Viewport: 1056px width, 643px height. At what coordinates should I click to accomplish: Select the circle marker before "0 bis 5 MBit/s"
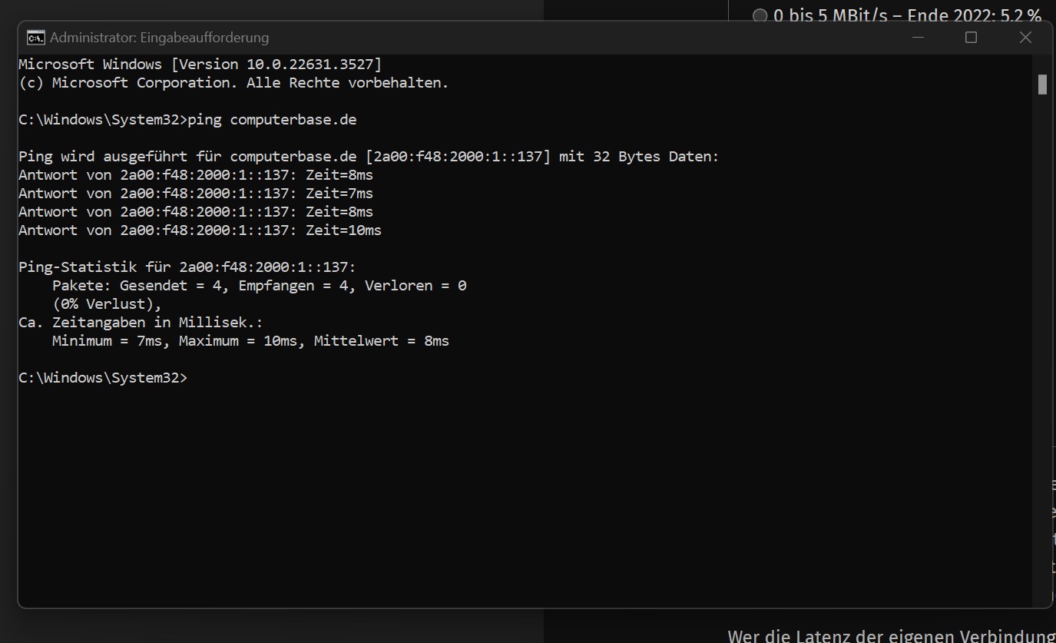coord(760,15)
